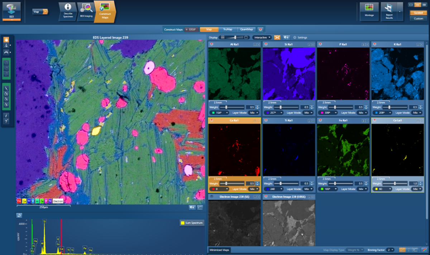Switch to Custom mode
The height and width of the screenshot is (255, 430).
coord(418,19)
